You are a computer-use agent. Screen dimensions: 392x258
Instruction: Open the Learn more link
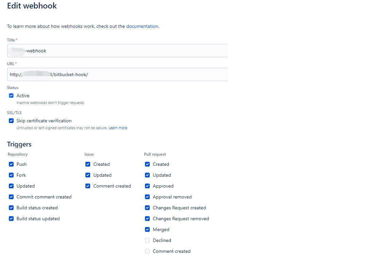pos(118,128)
